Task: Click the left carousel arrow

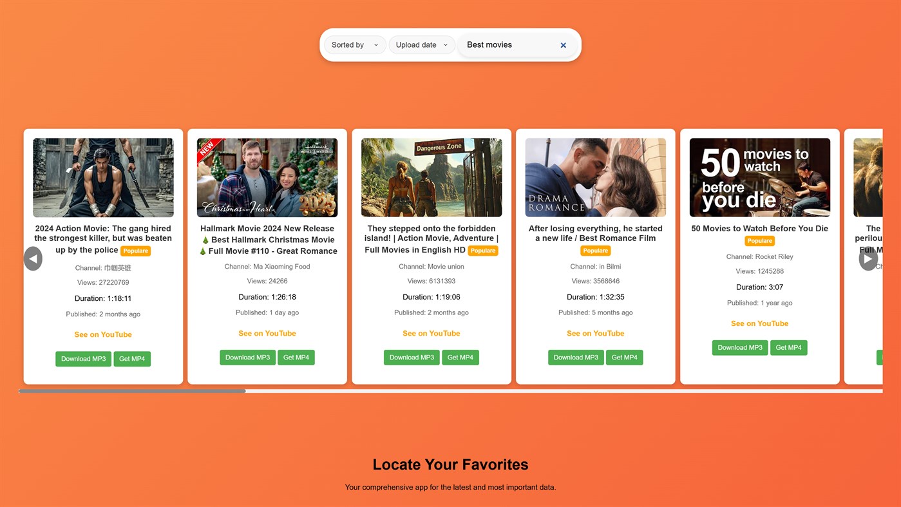Action: click(x=33, y=259)
